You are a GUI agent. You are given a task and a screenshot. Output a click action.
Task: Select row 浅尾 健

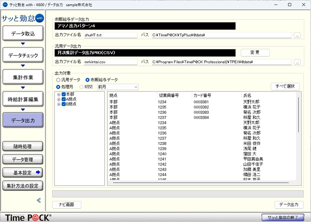202,149
